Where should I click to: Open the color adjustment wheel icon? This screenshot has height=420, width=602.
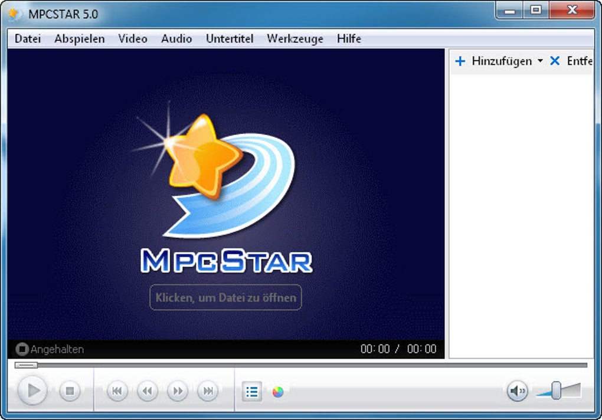click(x=278, y=392)
